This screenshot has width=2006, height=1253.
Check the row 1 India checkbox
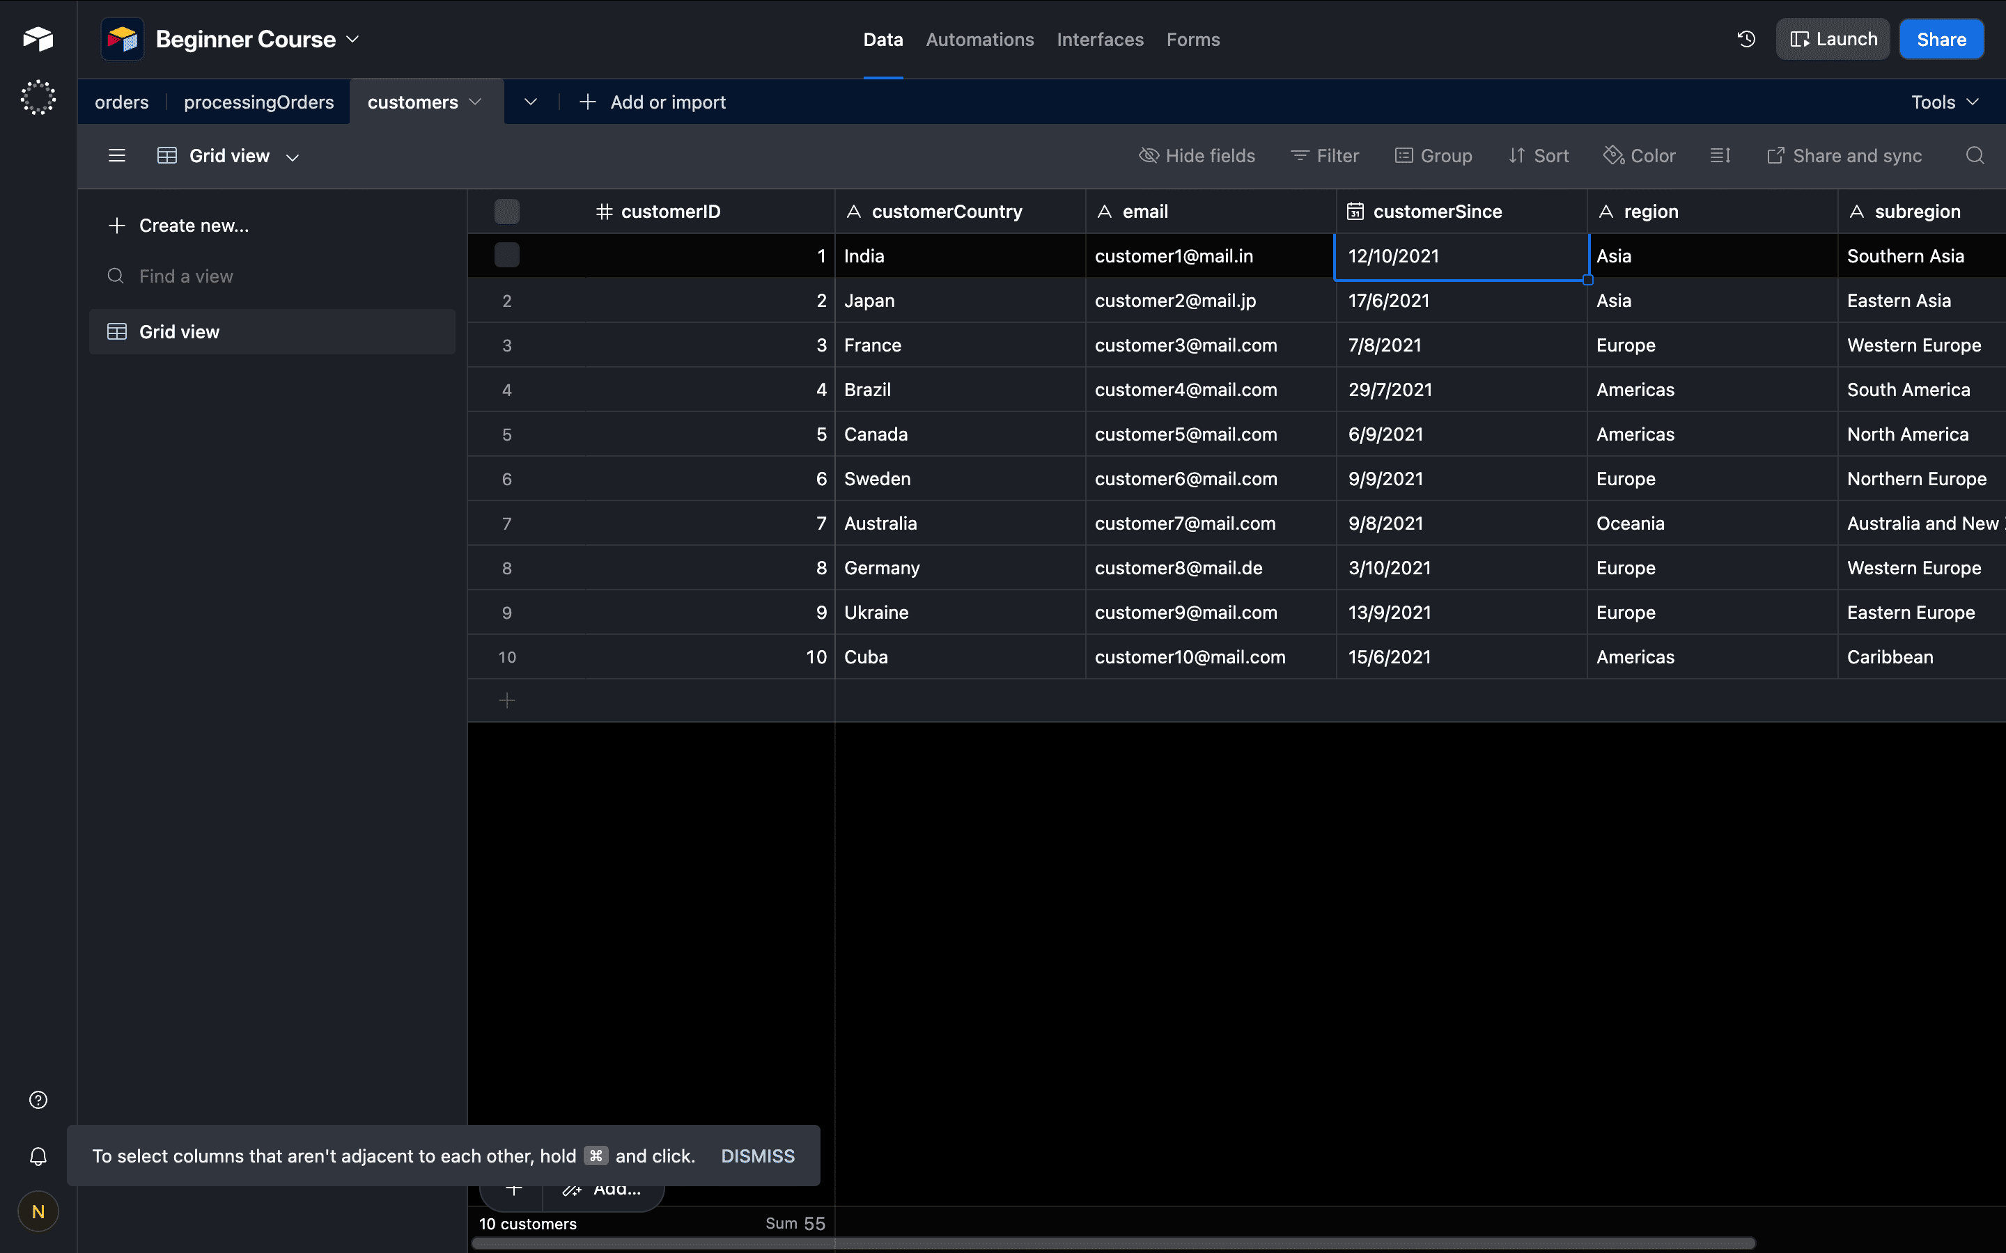507,255
